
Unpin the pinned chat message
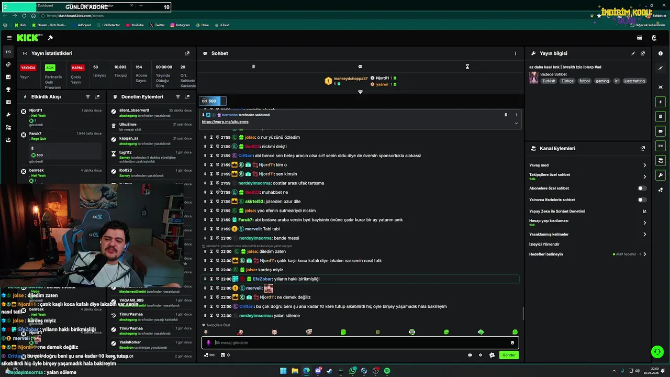506,115
